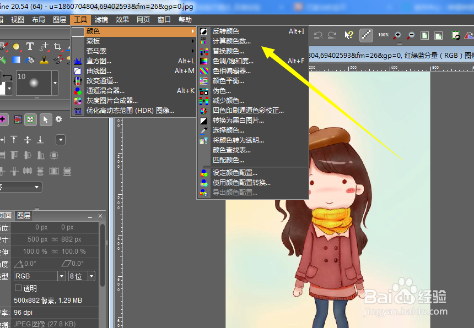Open the color swatch dropdown arrow
The width and height of the screenshot is (474, 328).
click(x=9, y=89)
